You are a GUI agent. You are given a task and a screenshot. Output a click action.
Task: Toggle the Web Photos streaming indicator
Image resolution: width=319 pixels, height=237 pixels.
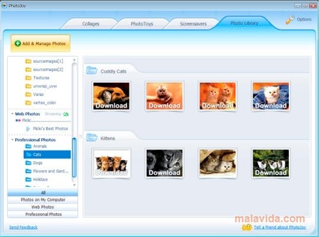tap(66, 114)
